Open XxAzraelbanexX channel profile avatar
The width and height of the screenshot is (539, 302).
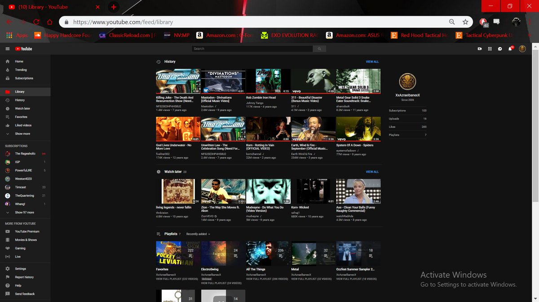(407, 82)
